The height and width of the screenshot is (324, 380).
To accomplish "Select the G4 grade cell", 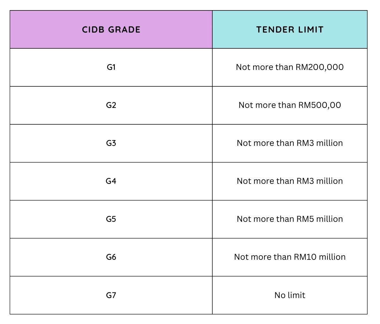I will tap(111, 181).
